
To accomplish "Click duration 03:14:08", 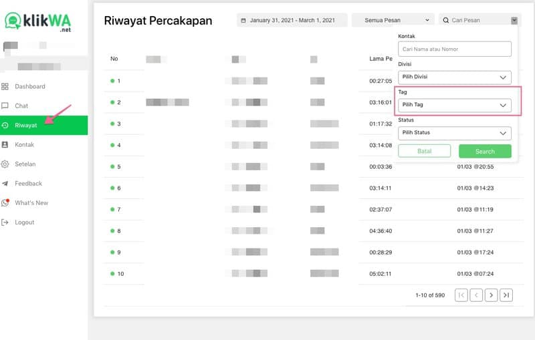I will click(381, 146).
